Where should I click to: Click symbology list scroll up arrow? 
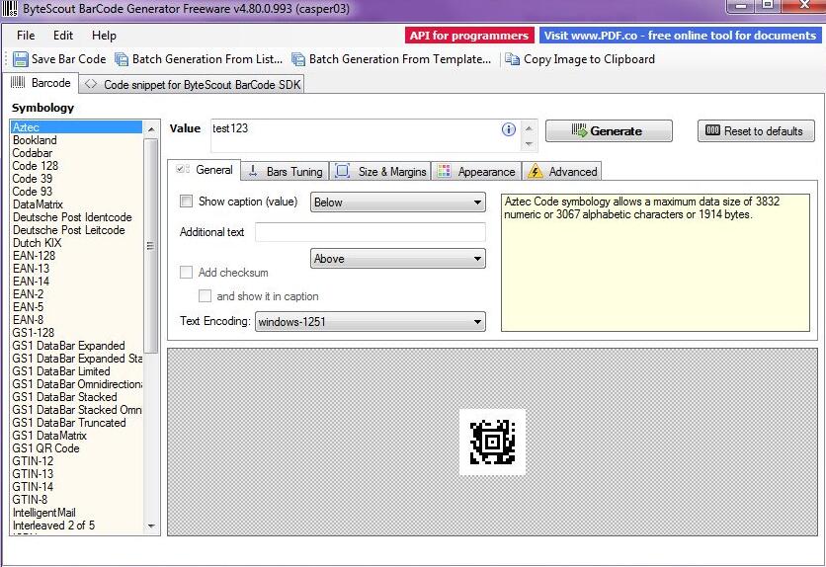coord(151,129)
